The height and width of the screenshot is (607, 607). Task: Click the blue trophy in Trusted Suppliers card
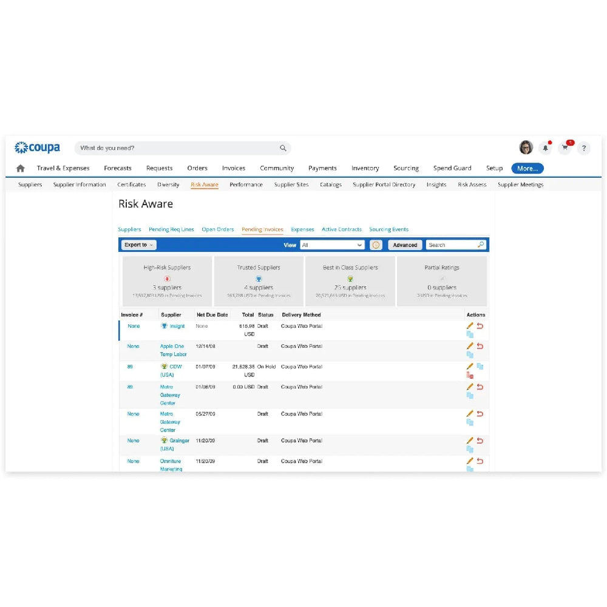coord(259,279)
